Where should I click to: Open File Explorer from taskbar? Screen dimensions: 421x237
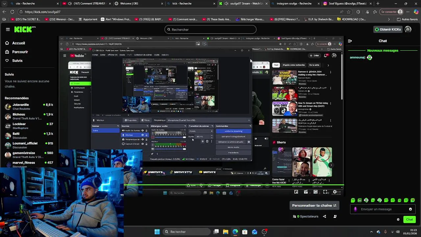coord(226,232)
